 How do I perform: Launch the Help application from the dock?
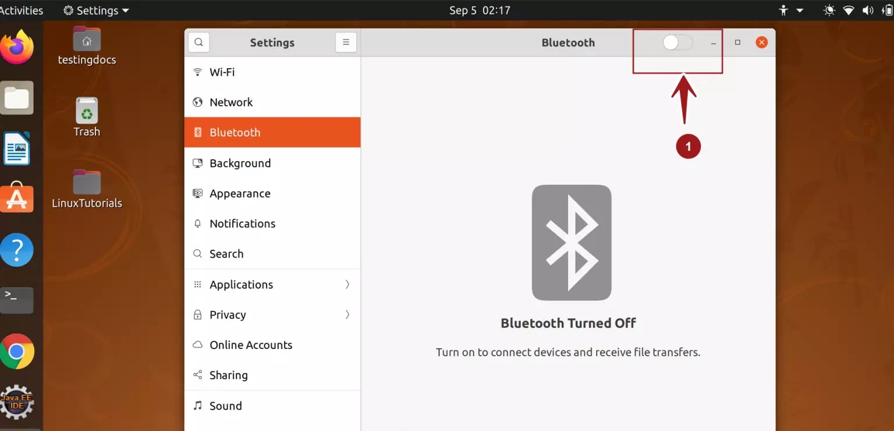click(17, 249)
